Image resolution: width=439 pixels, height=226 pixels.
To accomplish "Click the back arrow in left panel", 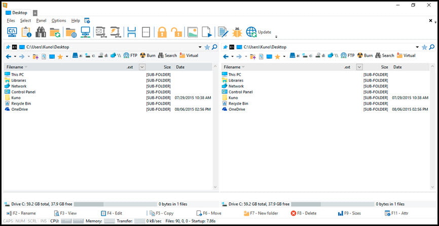I will (x=9, y=57).
